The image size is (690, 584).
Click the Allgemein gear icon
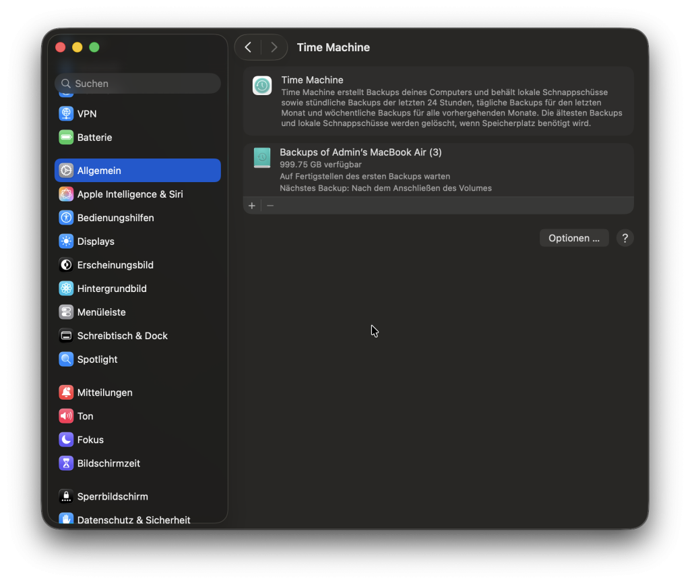click(66, 171)
